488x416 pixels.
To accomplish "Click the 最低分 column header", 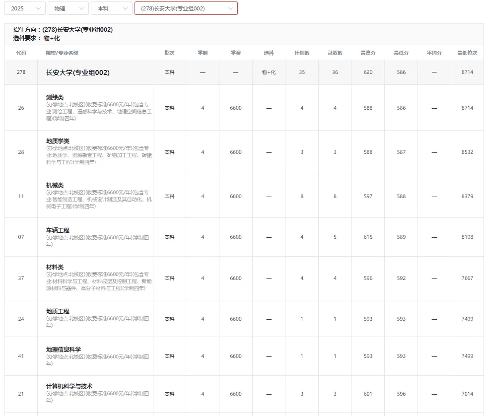I will click(x=401, y=53).
